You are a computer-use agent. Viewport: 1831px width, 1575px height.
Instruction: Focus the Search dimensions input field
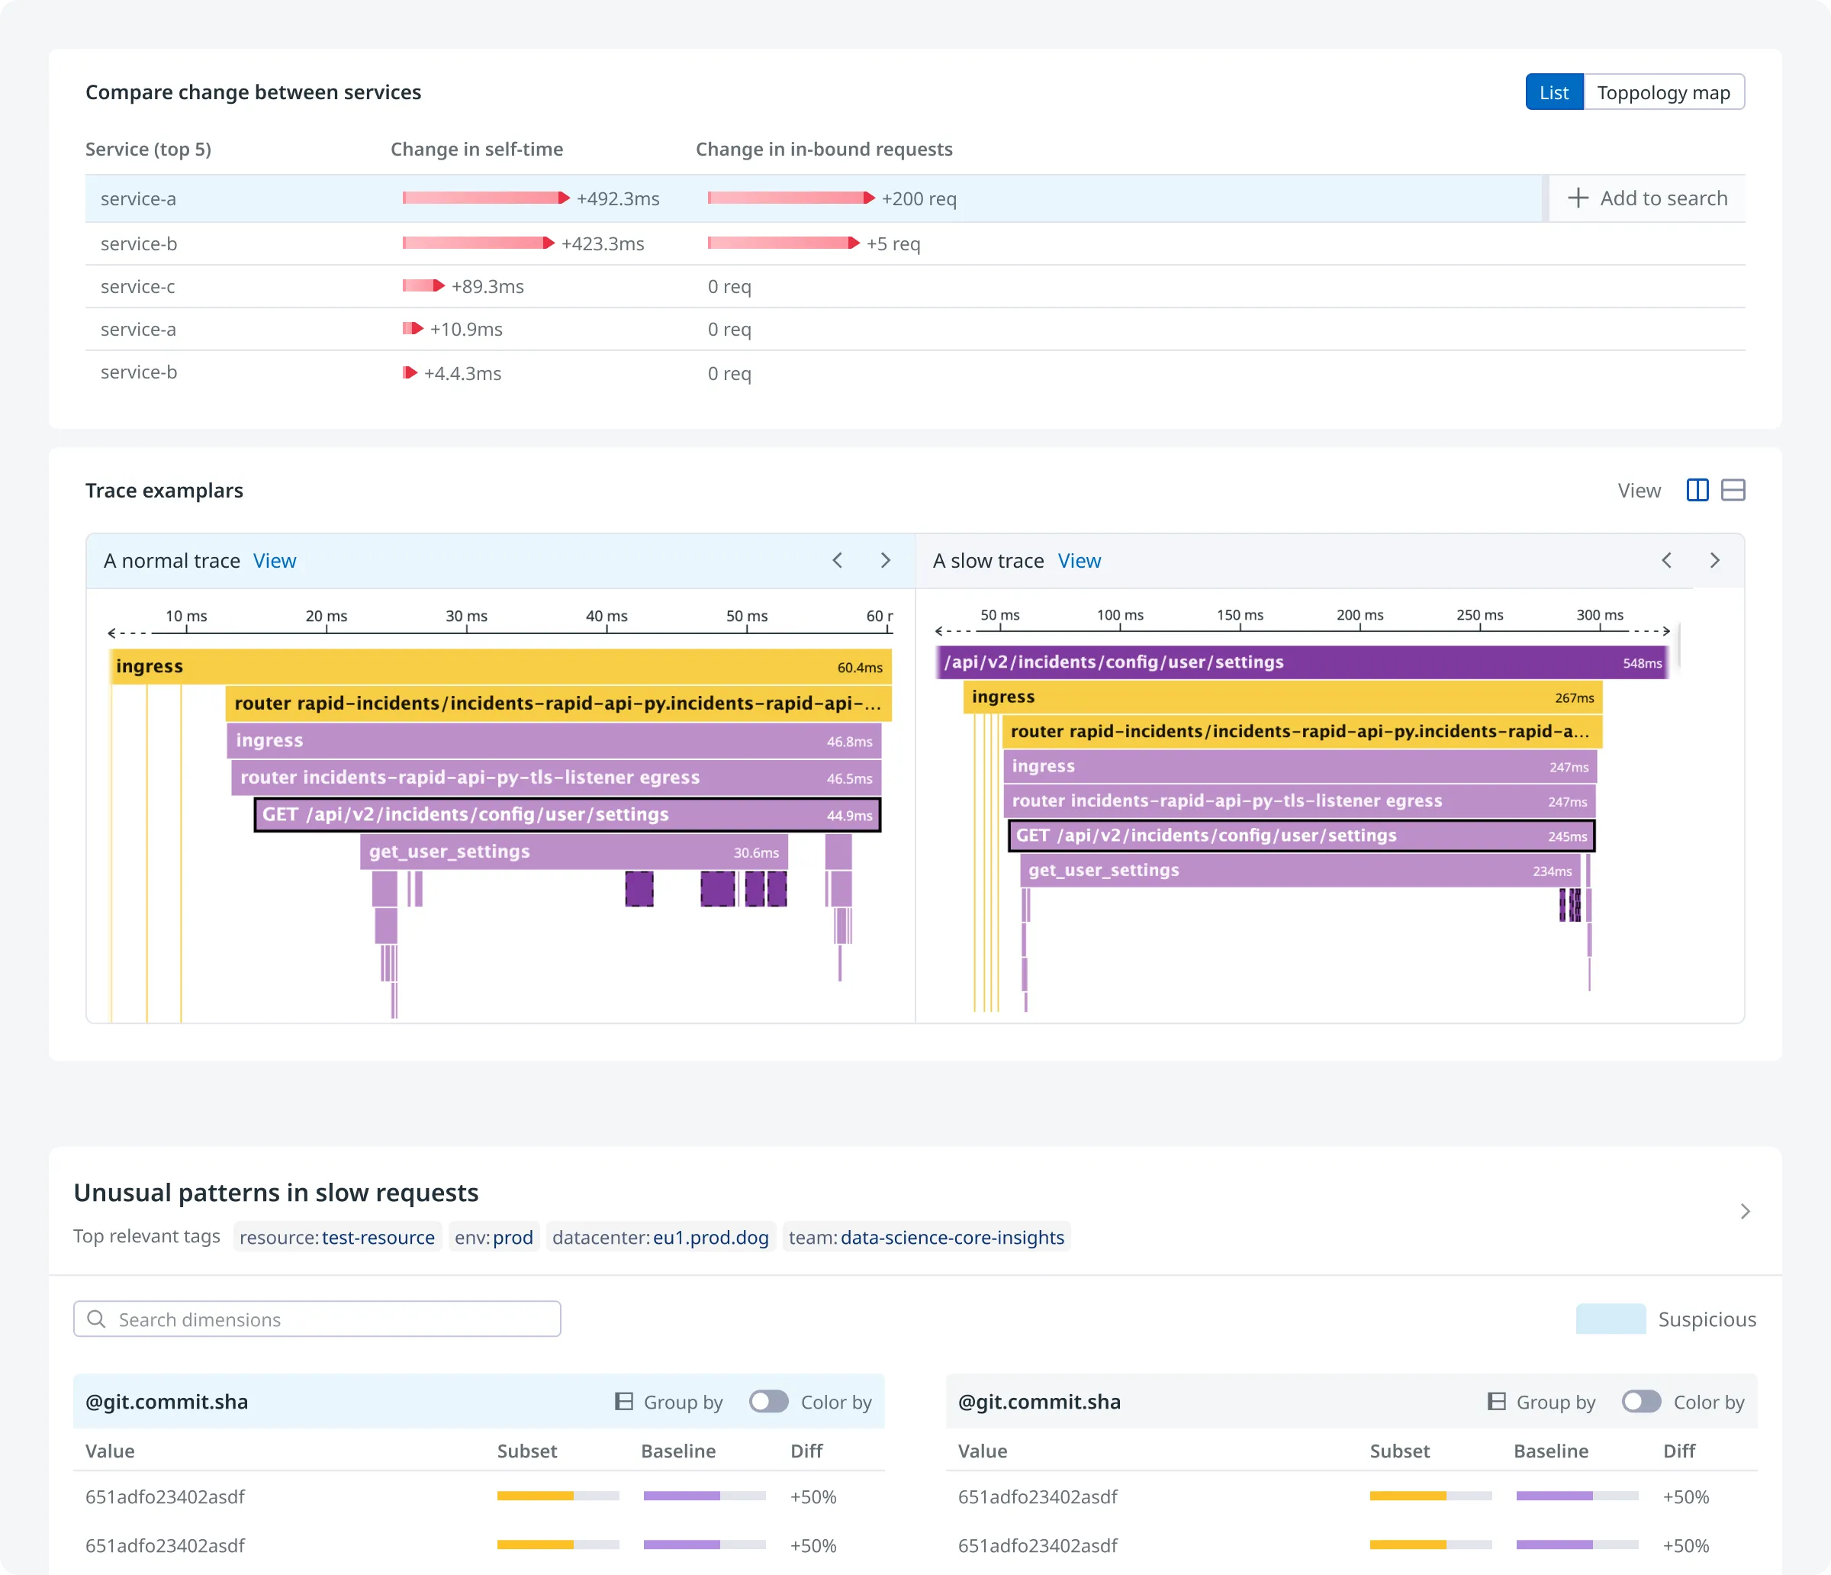(x=318, y=1319)
